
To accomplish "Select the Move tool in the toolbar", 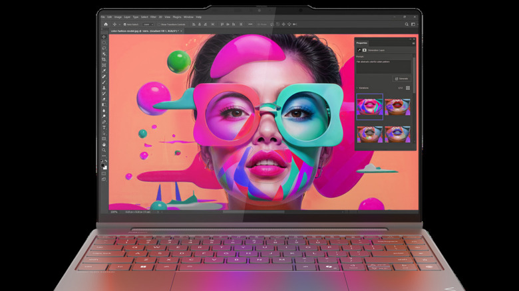I will 104,37.
